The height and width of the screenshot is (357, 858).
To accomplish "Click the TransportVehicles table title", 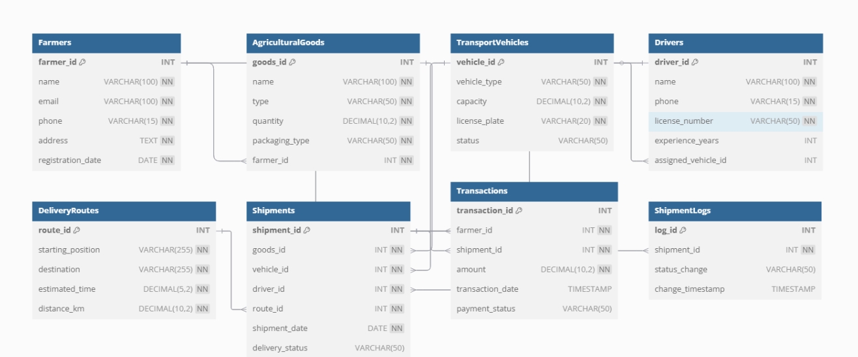I will [492, 43].
